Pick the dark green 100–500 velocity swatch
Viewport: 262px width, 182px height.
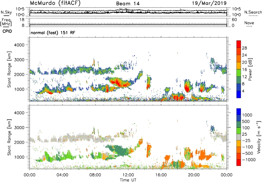(239, 125)
